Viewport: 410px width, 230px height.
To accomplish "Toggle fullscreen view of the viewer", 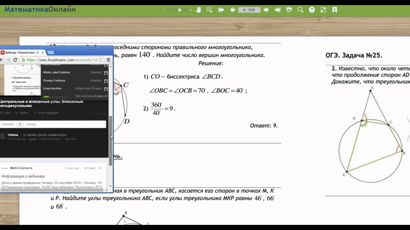I will click(x=323, y=10).
